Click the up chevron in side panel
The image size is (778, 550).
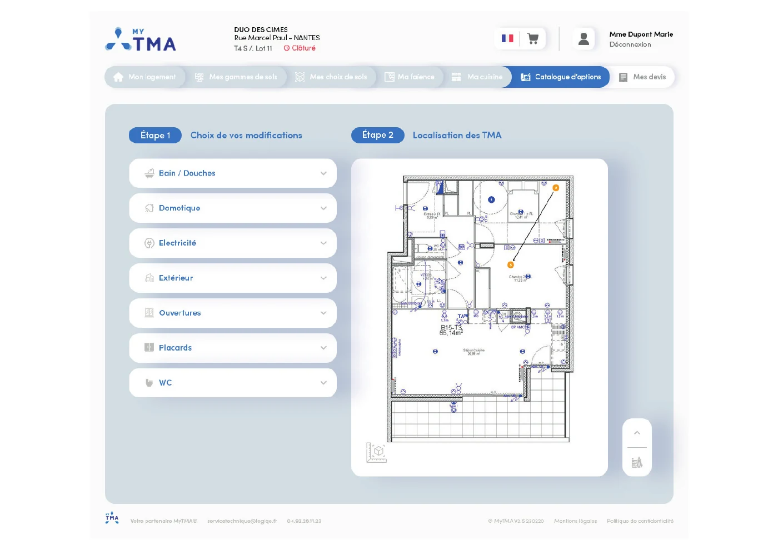tap(637, 433)
